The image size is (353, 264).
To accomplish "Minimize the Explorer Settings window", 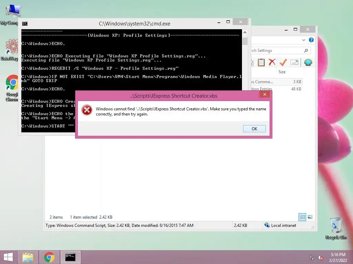I will (x=286, y=30).
